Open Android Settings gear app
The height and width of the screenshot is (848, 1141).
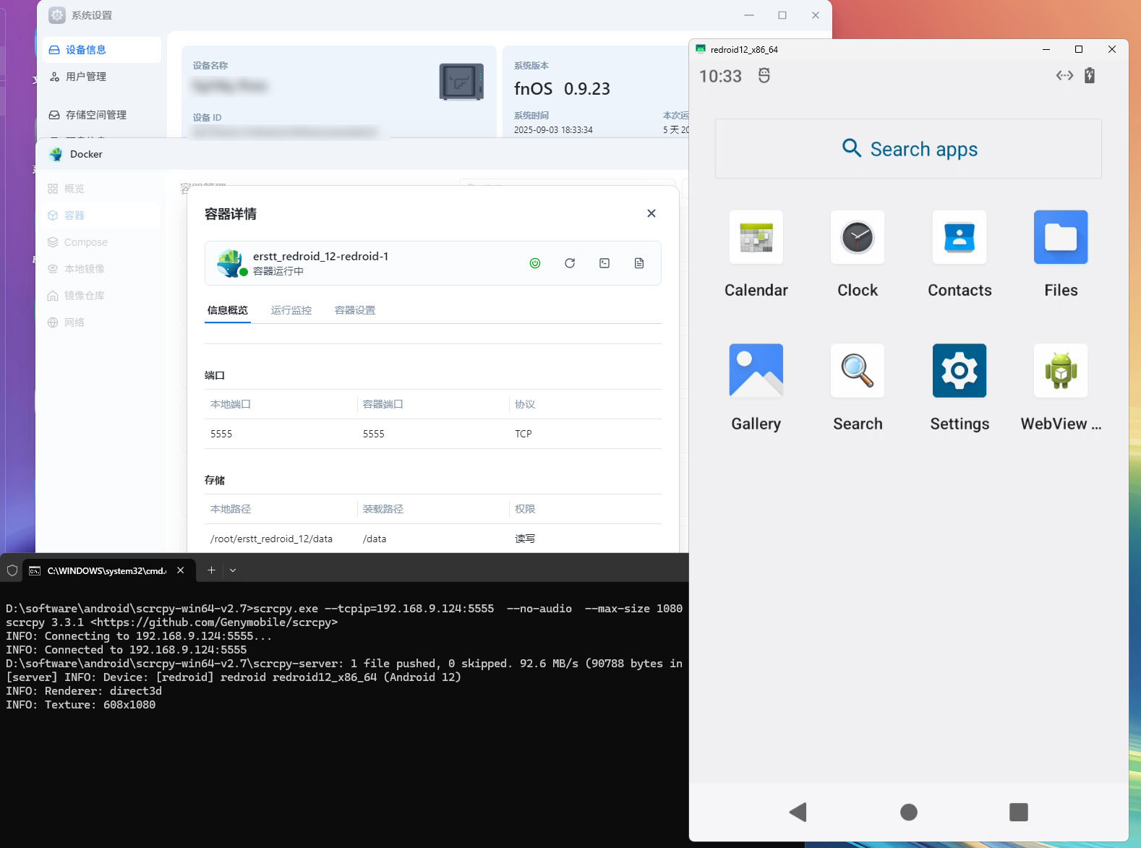(x=959, y=371)
